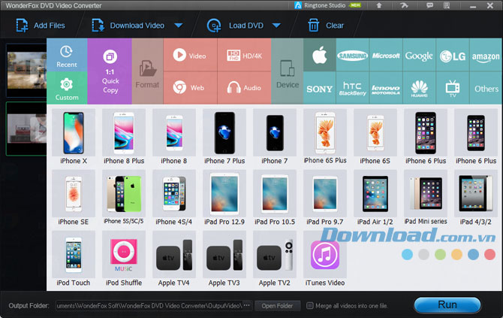
Task: Select 1:1 Quick Copy option
Action: tap(110, 71)
